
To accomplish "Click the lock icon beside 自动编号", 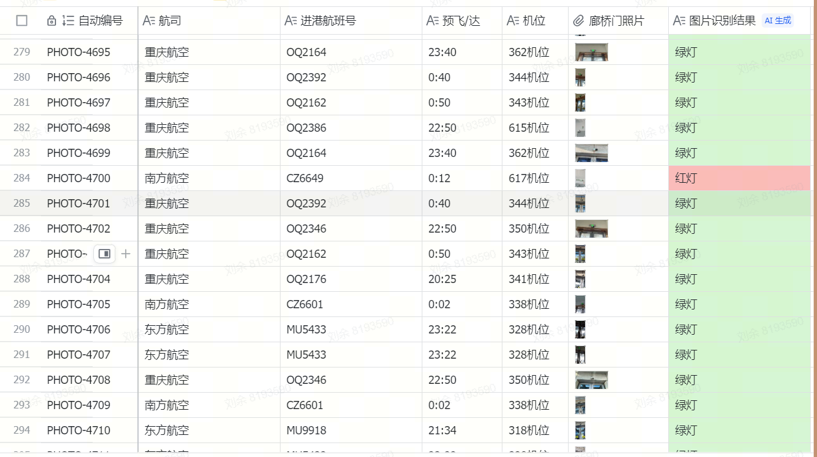I will pyautogui.click(x=52, y=21).
